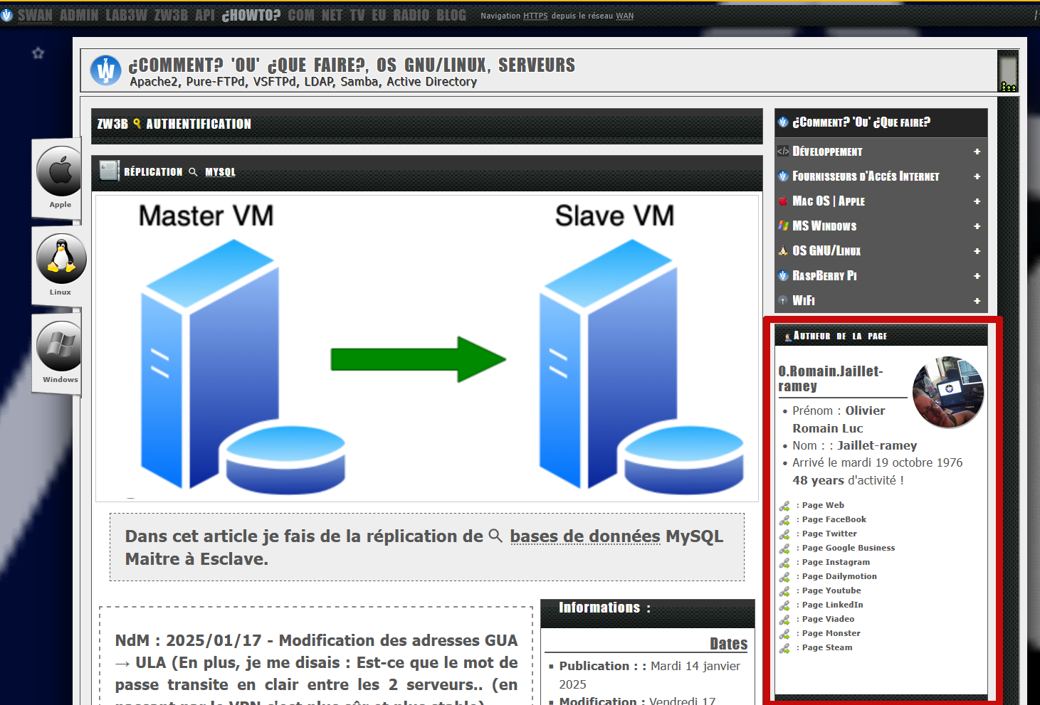
Task: Open the author's Page FaceBook link
Action: (x=834, y=519)
